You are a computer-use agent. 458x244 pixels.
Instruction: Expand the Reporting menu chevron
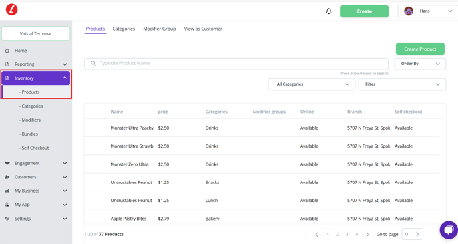[x=65, y=64]
